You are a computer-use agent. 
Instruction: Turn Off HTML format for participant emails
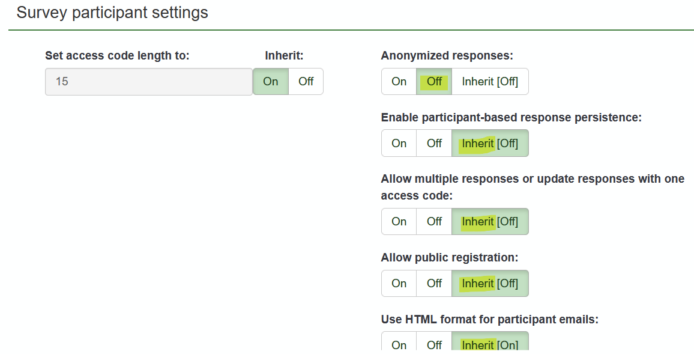[434, 344]
